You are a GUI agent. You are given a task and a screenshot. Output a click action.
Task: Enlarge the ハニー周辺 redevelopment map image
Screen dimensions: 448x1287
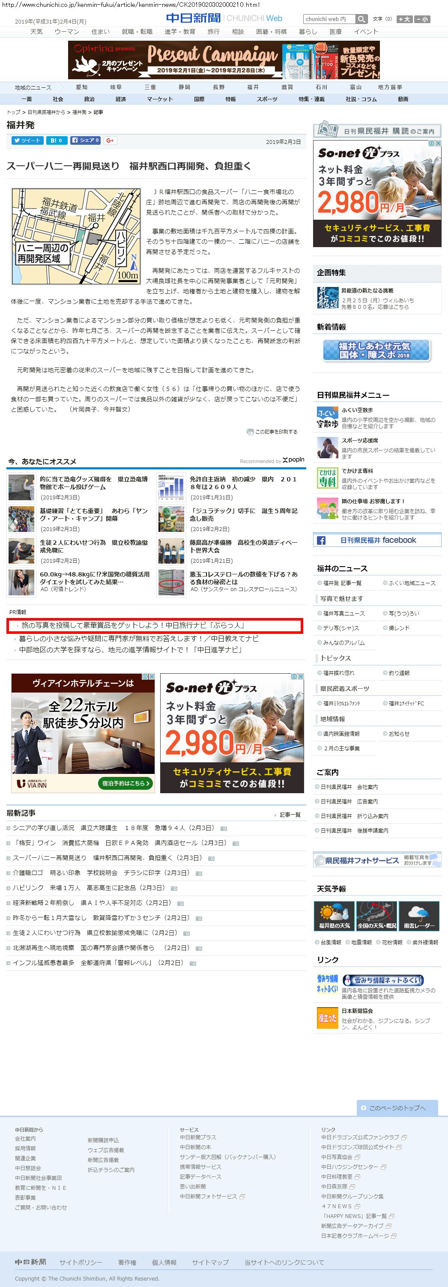coord(76,236)
